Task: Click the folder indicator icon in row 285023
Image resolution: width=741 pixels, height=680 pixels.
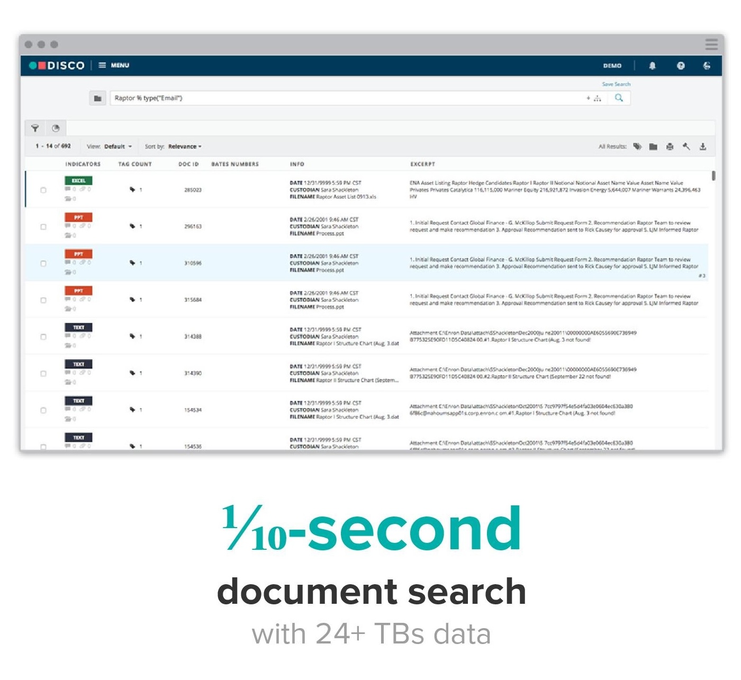Action: point(68,199)
